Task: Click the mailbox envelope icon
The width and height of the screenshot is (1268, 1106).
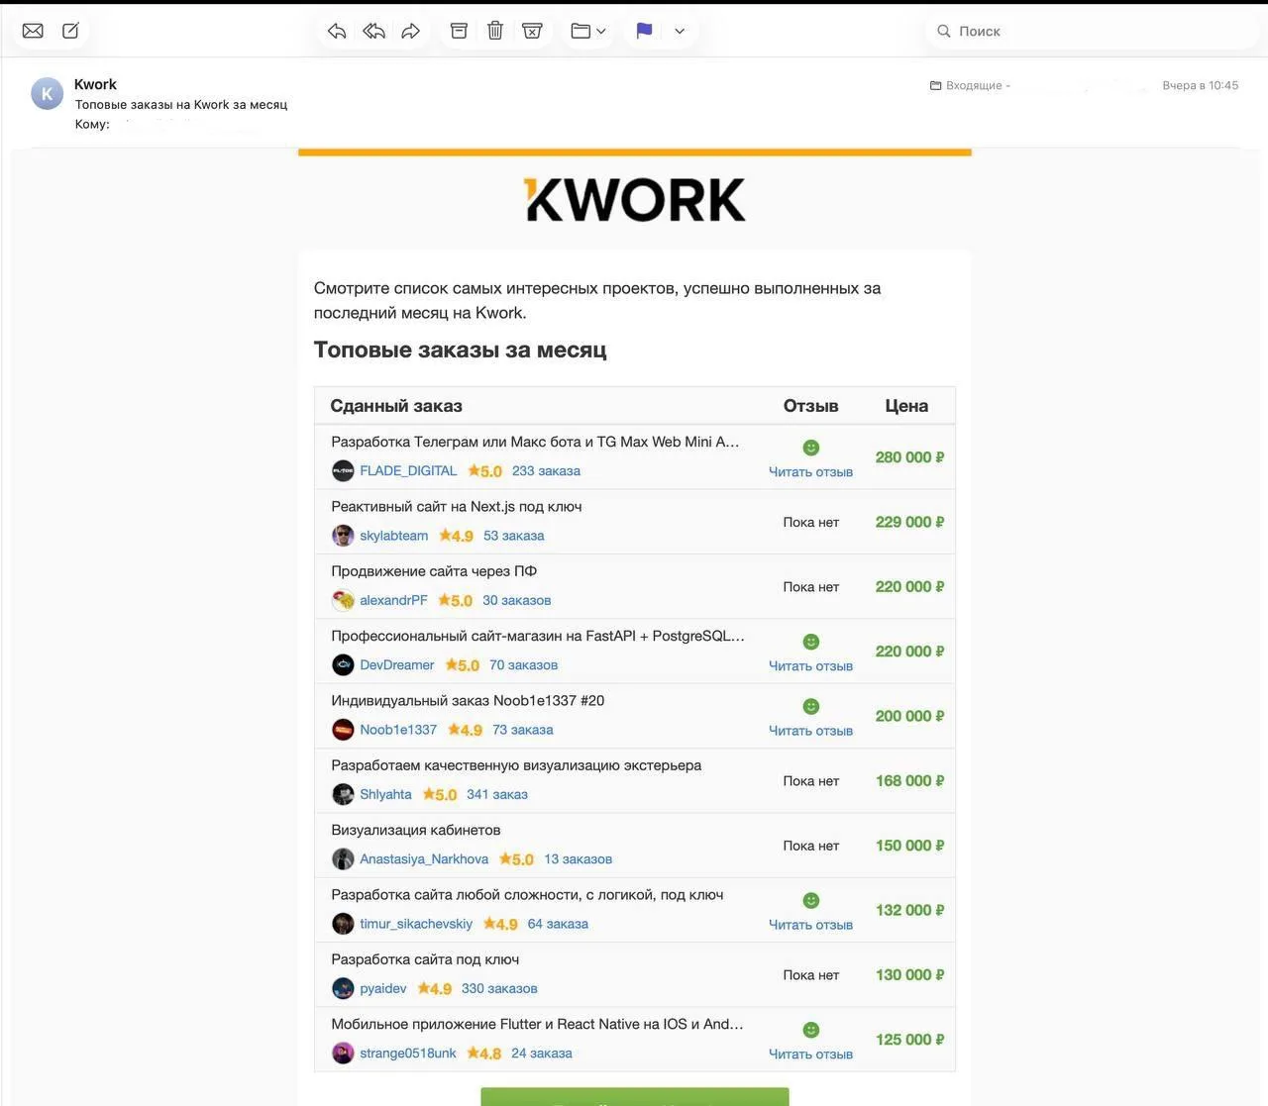Action: (x=33, y=31)
